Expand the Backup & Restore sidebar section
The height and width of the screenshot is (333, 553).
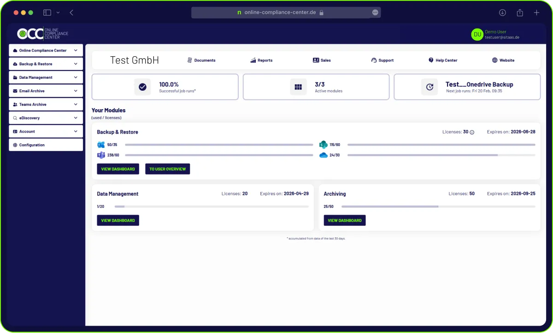[x=46, y=64]
